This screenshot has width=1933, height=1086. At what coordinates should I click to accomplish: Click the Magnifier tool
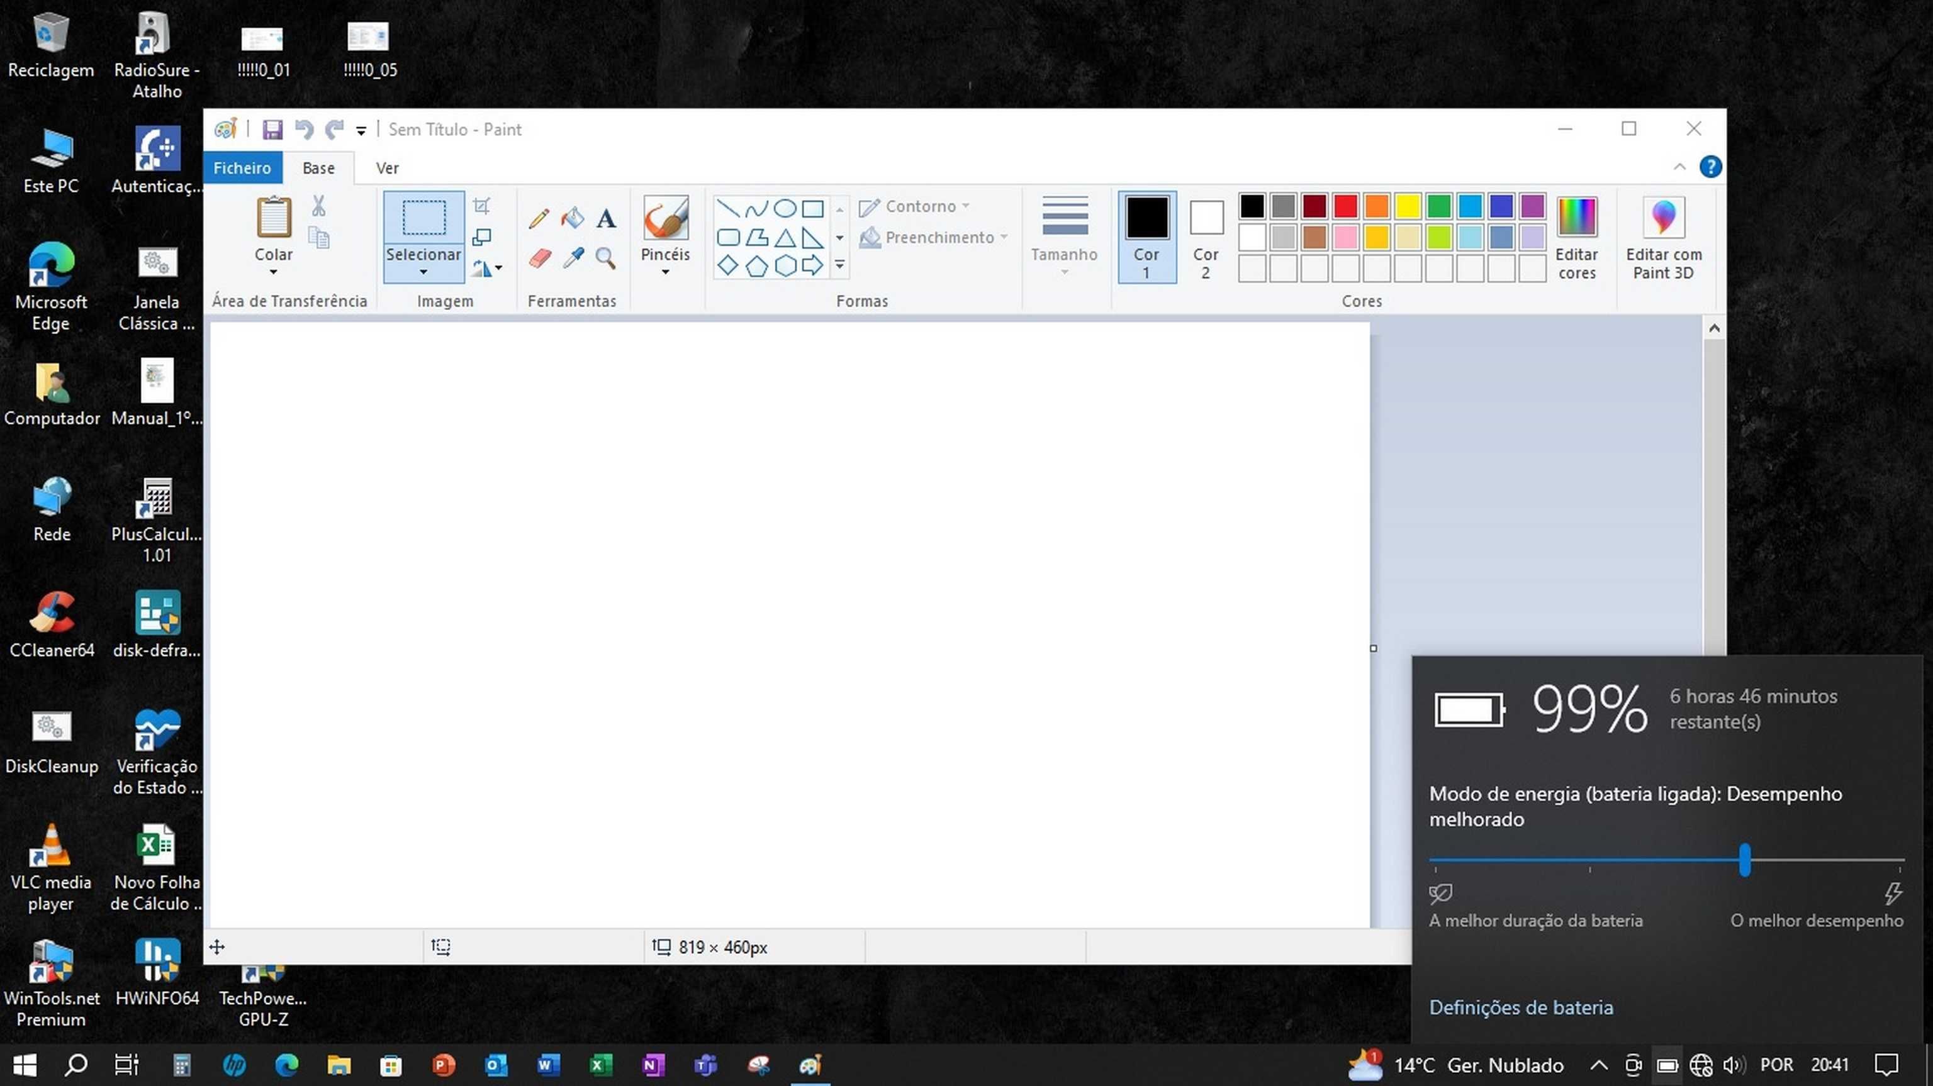click(x=607, y=258)
